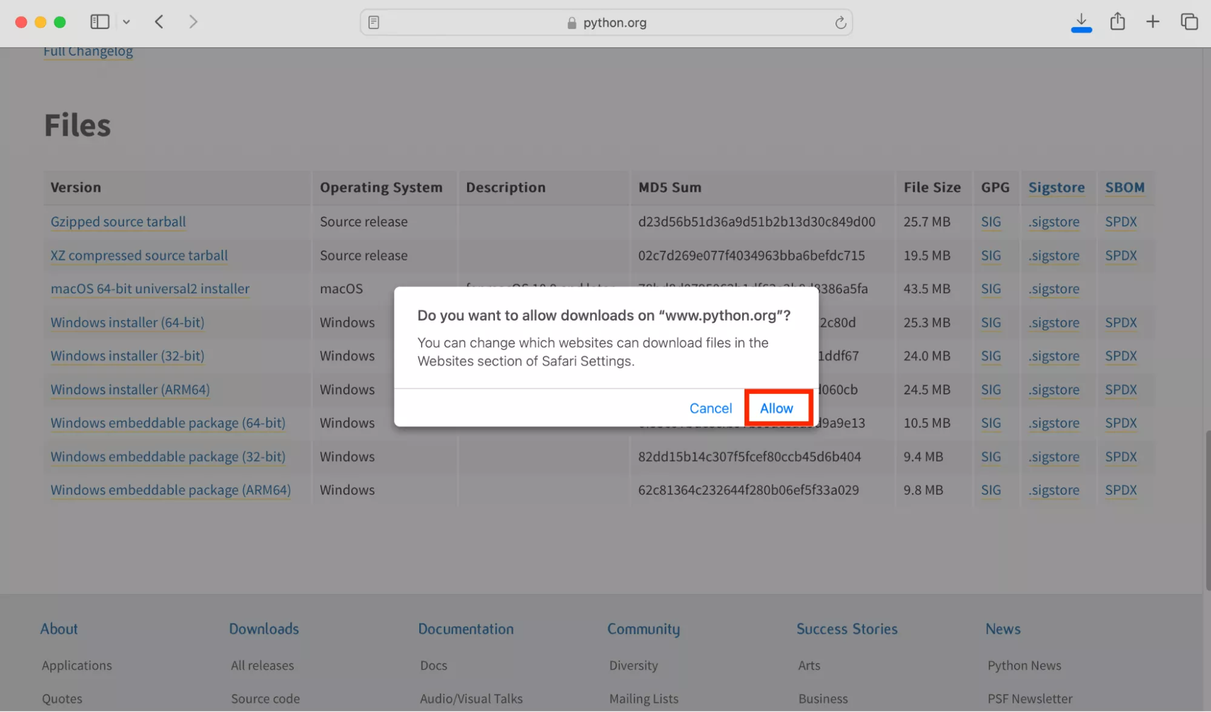1211x712 pixels.
Task: Open SIG link for Gzipped source tarball
Action: pos(991,222)
